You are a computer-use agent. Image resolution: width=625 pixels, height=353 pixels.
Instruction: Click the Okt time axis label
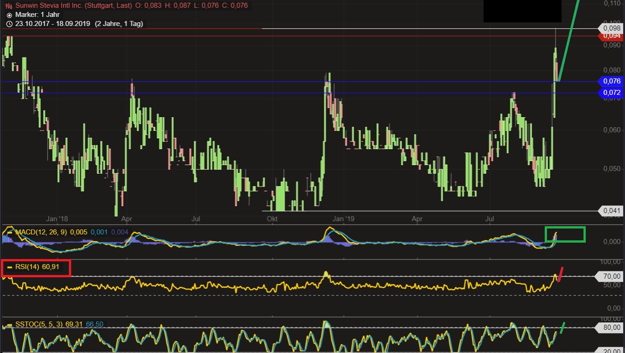(272, 219)
